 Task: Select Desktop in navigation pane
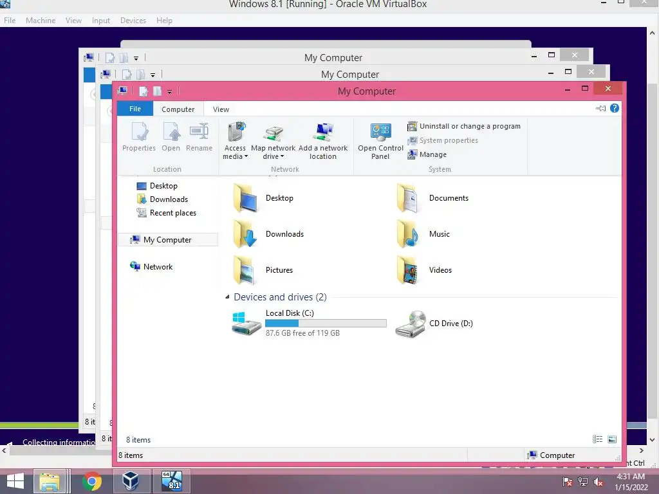(x=157, y=186)
